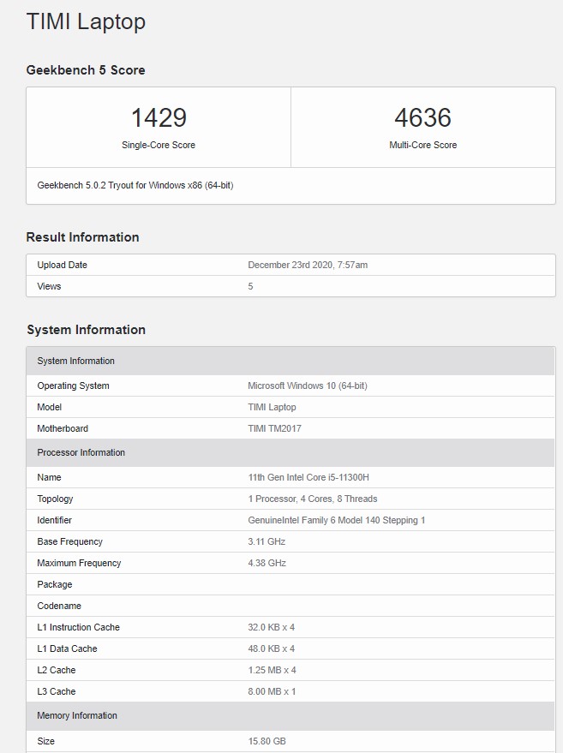Click the Geekbench 5.0.2 Tryout version text

(x=135, y=185)
